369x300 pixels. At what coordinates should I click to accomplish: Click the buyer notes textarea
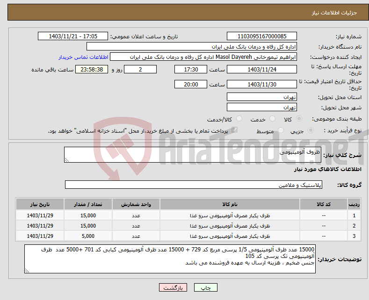point(170,259)
